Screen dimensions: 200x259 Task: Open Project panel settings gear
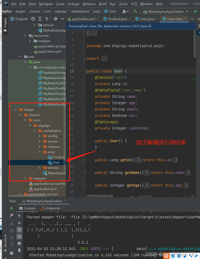(x=56, y=19)
